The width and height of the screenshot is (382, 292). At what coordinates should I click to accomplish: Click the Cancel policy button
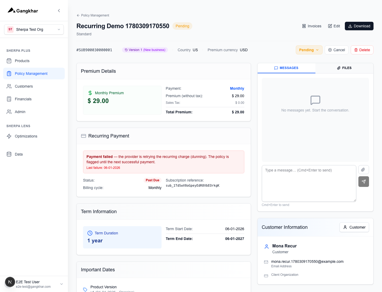click(x=337, y=50)
